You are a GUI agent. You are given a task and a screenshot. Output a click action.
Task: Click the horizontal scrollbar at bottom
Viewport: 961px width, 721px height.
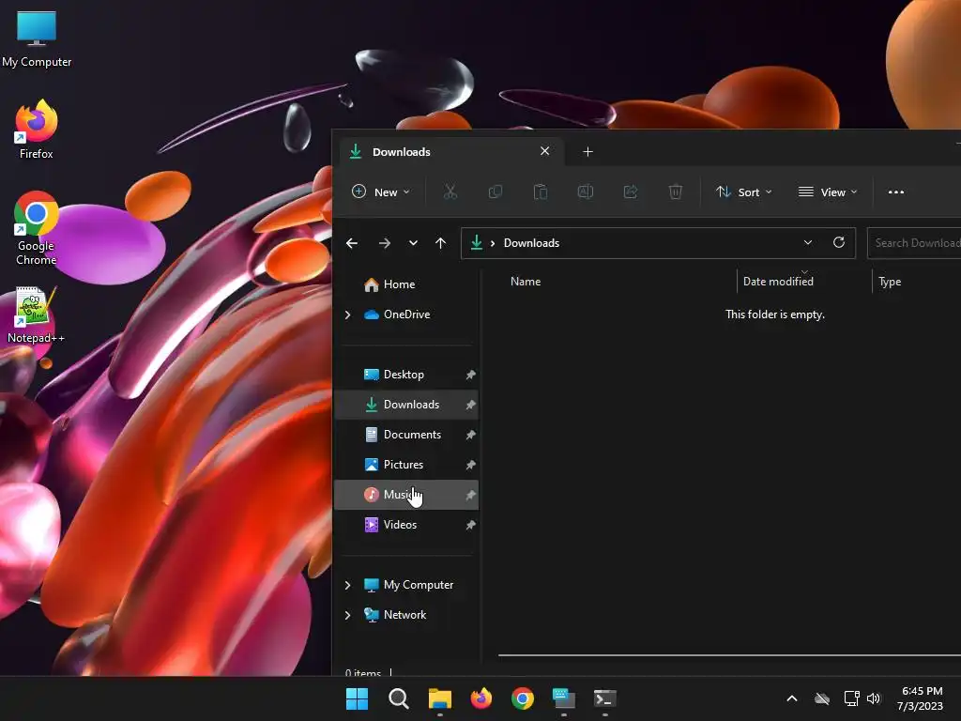(729, 655)
